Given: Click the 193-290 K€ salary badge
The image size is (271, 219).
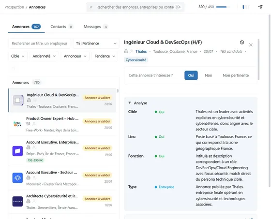Looking at the screenshot, I should (35, 161).
